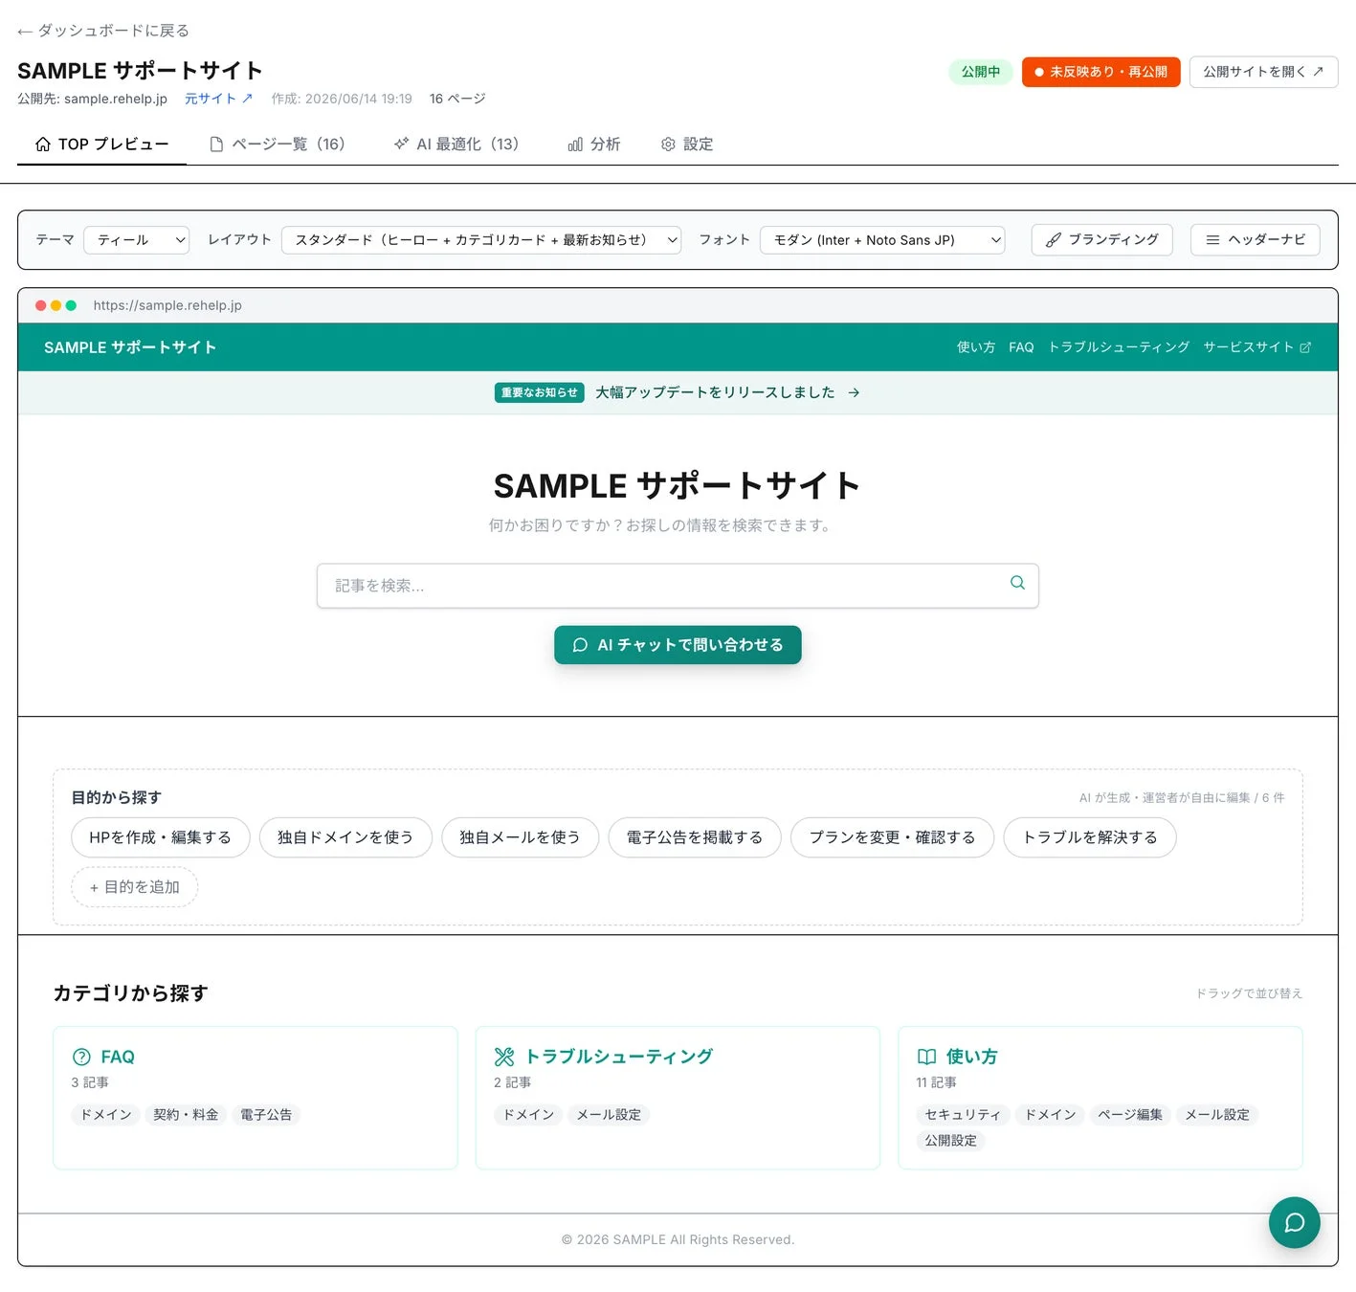Open the レイアウト dropdown showing スタンダード
The image size is (1356, 1292).
pos(481,240)
